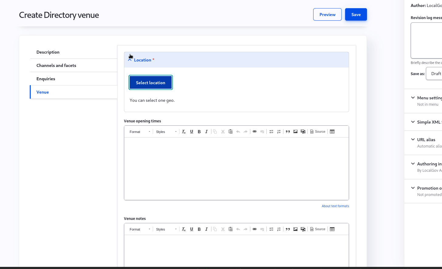Toggle italic in Venue notes editor
This screenshot has height=269, width=442.
point(207,229)
